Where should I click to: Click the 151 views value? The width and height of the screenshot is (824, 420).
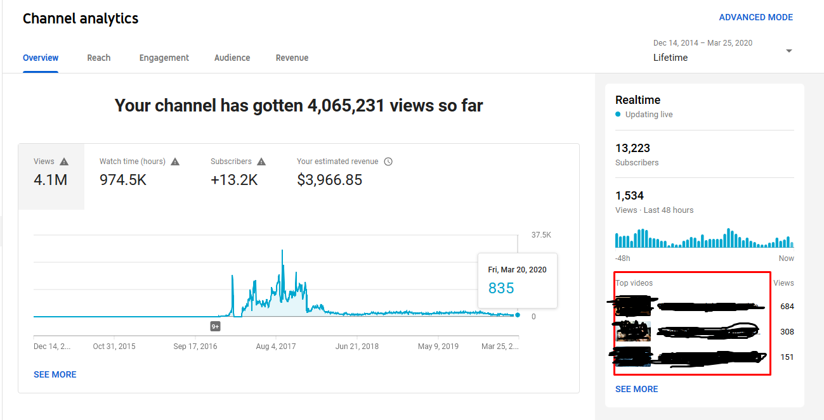click(787, 357)
